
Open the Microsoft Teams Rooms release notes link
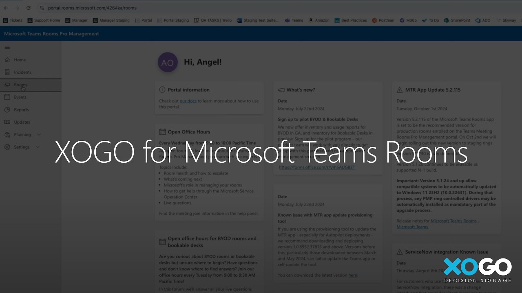[x=438, y=224]
